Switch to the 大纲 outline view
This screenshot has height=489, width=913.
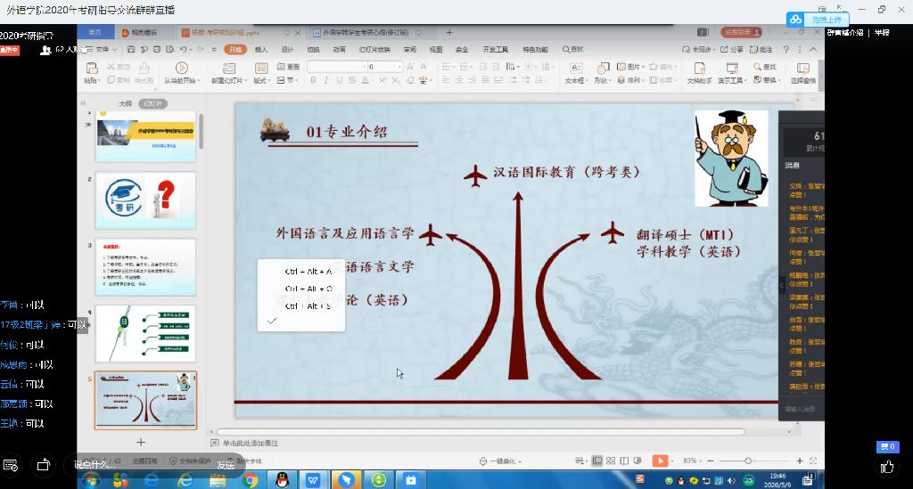coord(126,103)
